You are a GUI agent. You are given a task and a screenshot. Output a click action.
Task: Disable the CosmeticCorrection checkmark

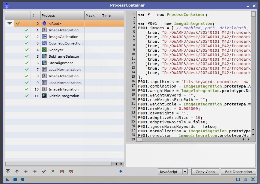tap(27, 43)
